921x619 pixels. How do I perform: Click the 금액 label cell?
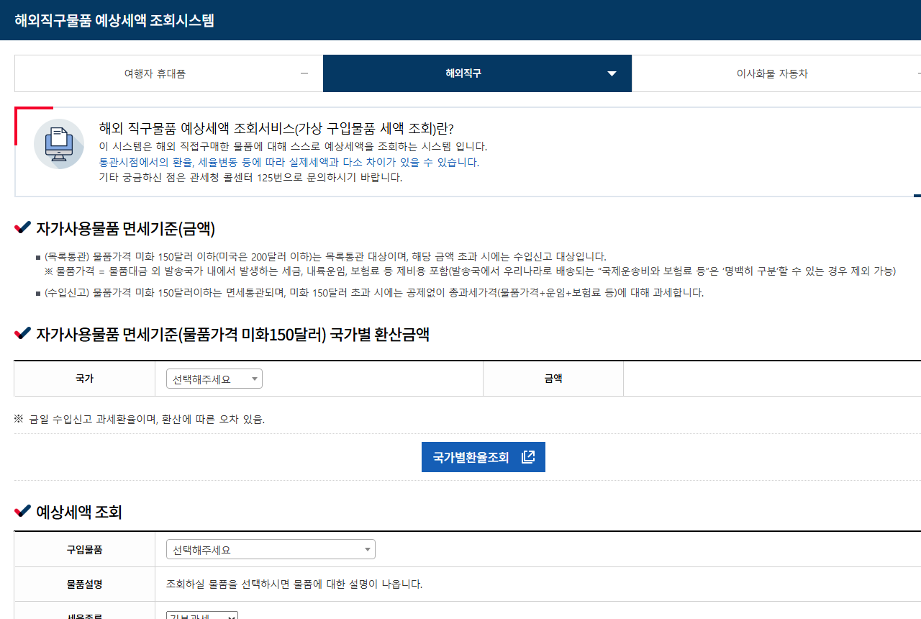coord(553,379)
